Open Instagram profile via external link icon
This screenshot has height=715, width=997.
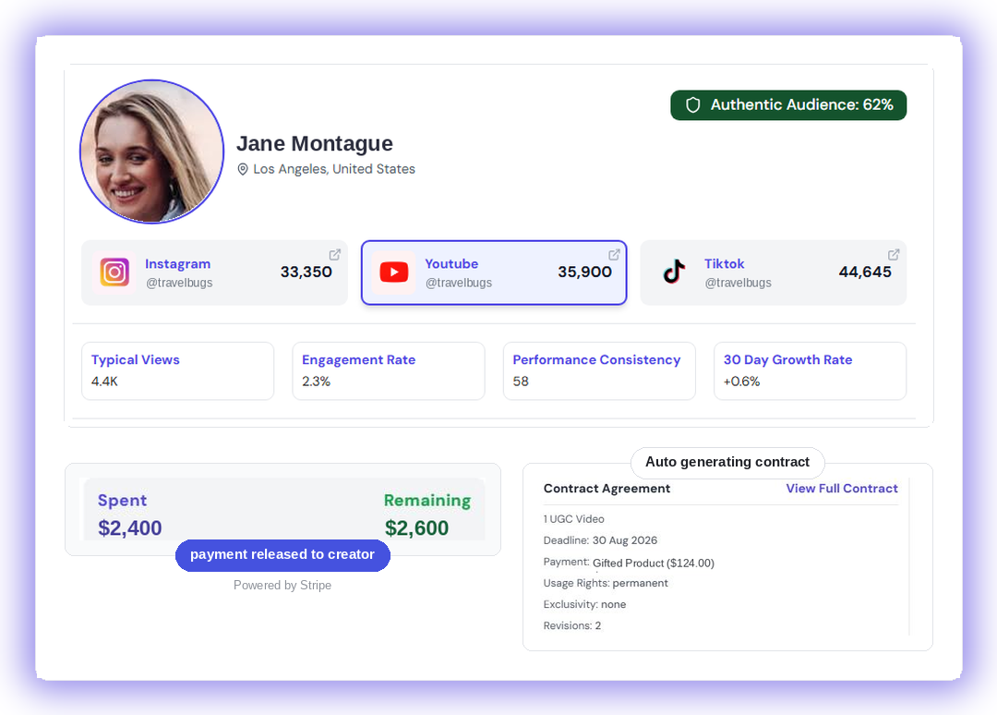[x=334, y=254]
